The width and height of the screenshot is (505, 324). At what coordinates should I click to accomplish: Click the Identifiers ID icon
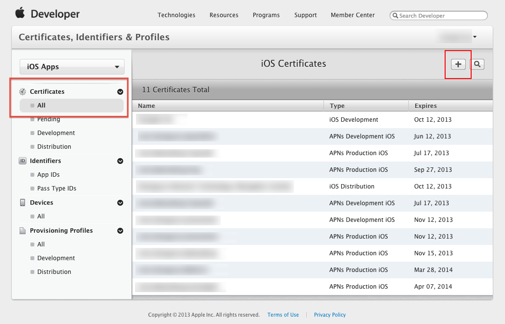point(23,161)
